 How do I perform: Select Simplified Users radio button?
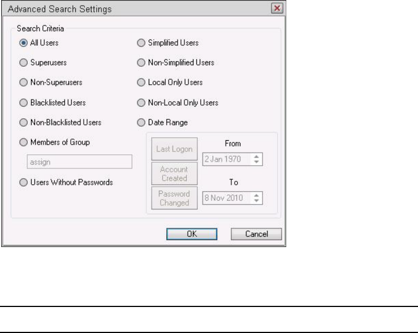coord(141,42)
